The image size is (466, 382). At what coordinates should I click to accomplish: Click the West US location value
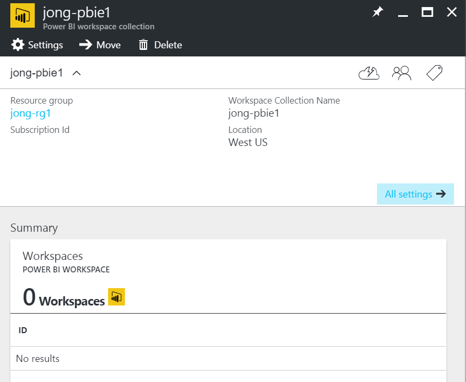(x=248, y=143)
